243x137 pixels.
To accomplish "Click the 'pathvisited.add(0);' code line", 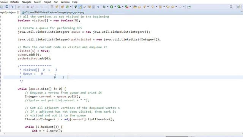I will pyautogui.click(x=35, y=58).
